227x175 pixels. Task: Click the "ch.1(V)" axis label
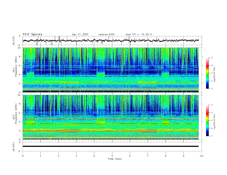point(14,41)
